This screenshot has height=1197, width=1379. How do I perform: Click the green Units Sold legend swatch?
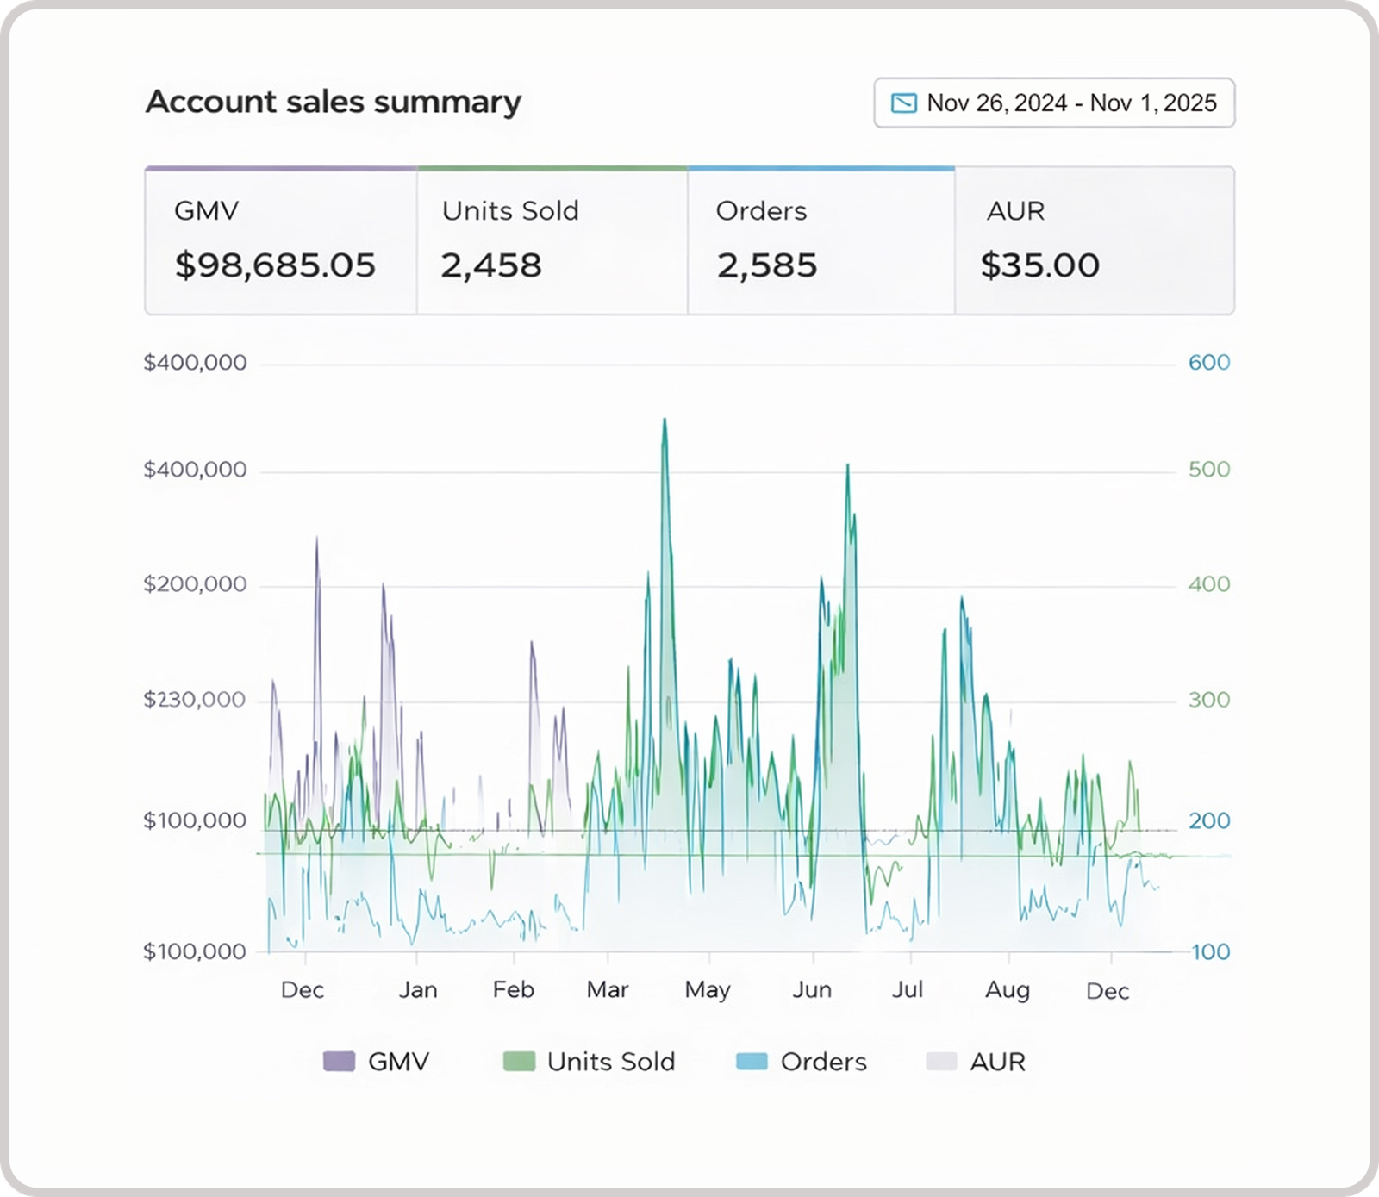519,1061
